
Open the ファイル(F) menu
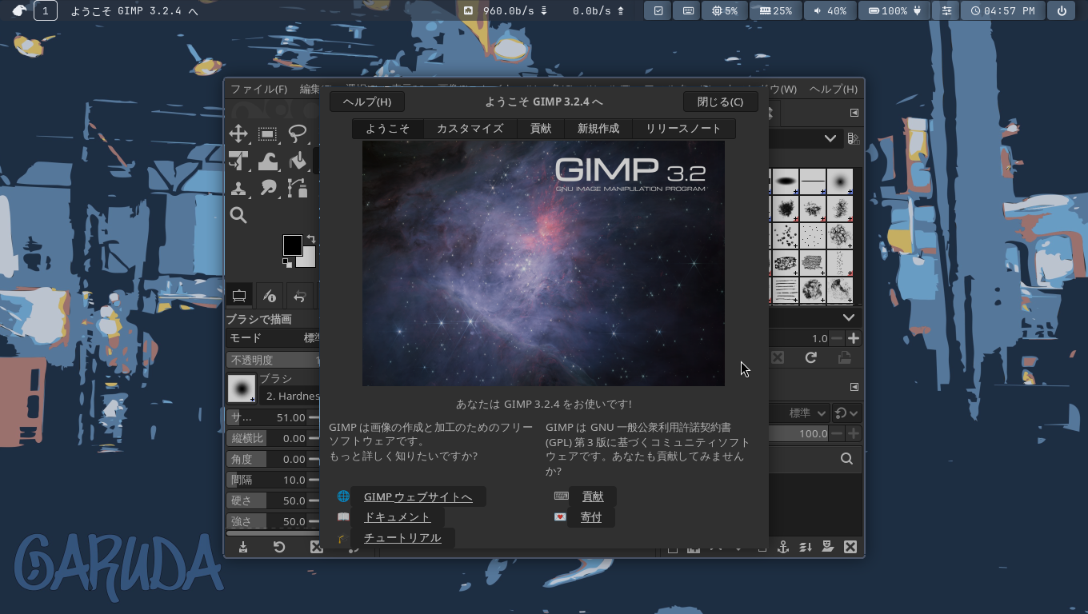(x=258, y=89)
